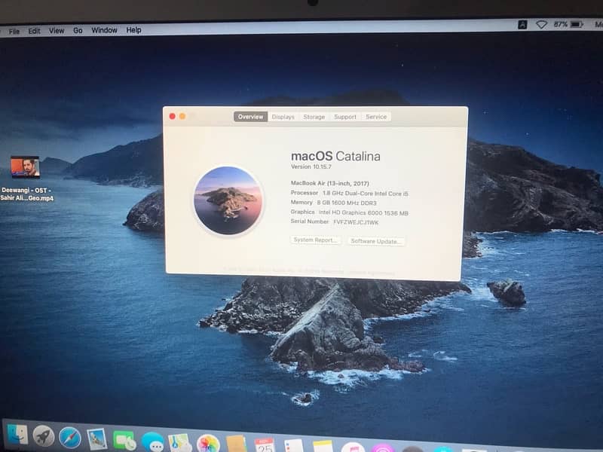Open the Go menu
This screenshot has width=603, height=452.
click(x=78, y=31)
